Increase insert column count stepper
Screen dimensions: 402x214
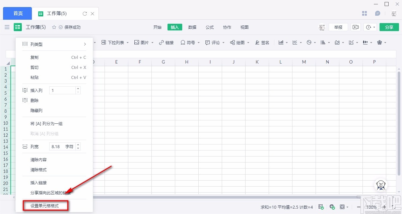click(x=78, y=89)
